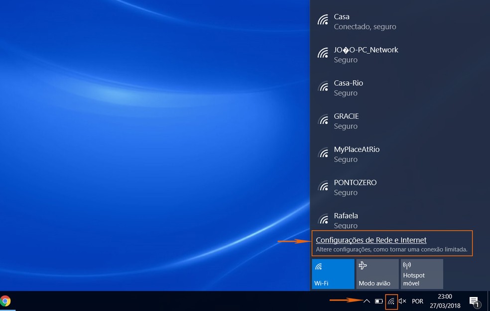Viewport: 490px width, 311px height.
Task: Open the POR language switcher menu
Action: click(417, 301)
